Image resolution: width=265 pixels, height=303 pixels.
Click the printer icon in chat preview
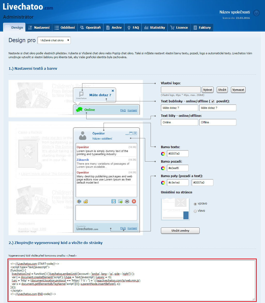point(127,201)
